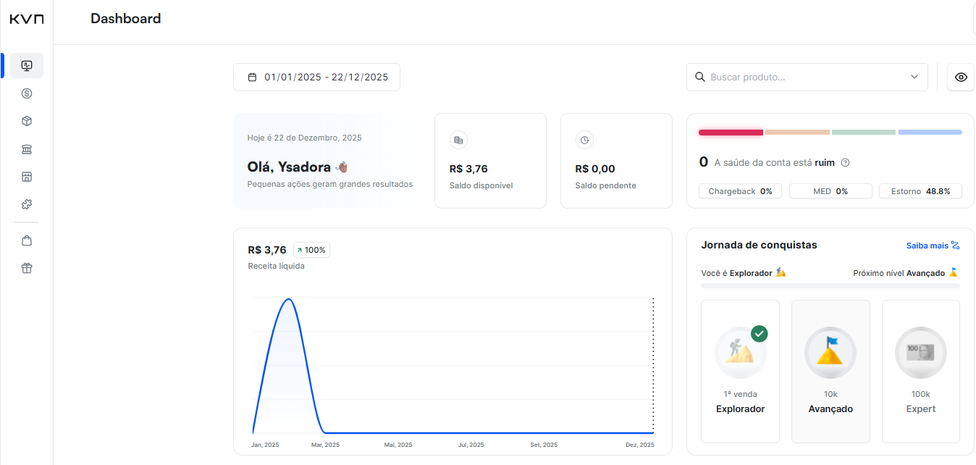Select the Explorador achievement card
976x465 pixels.
coord(740,371)
